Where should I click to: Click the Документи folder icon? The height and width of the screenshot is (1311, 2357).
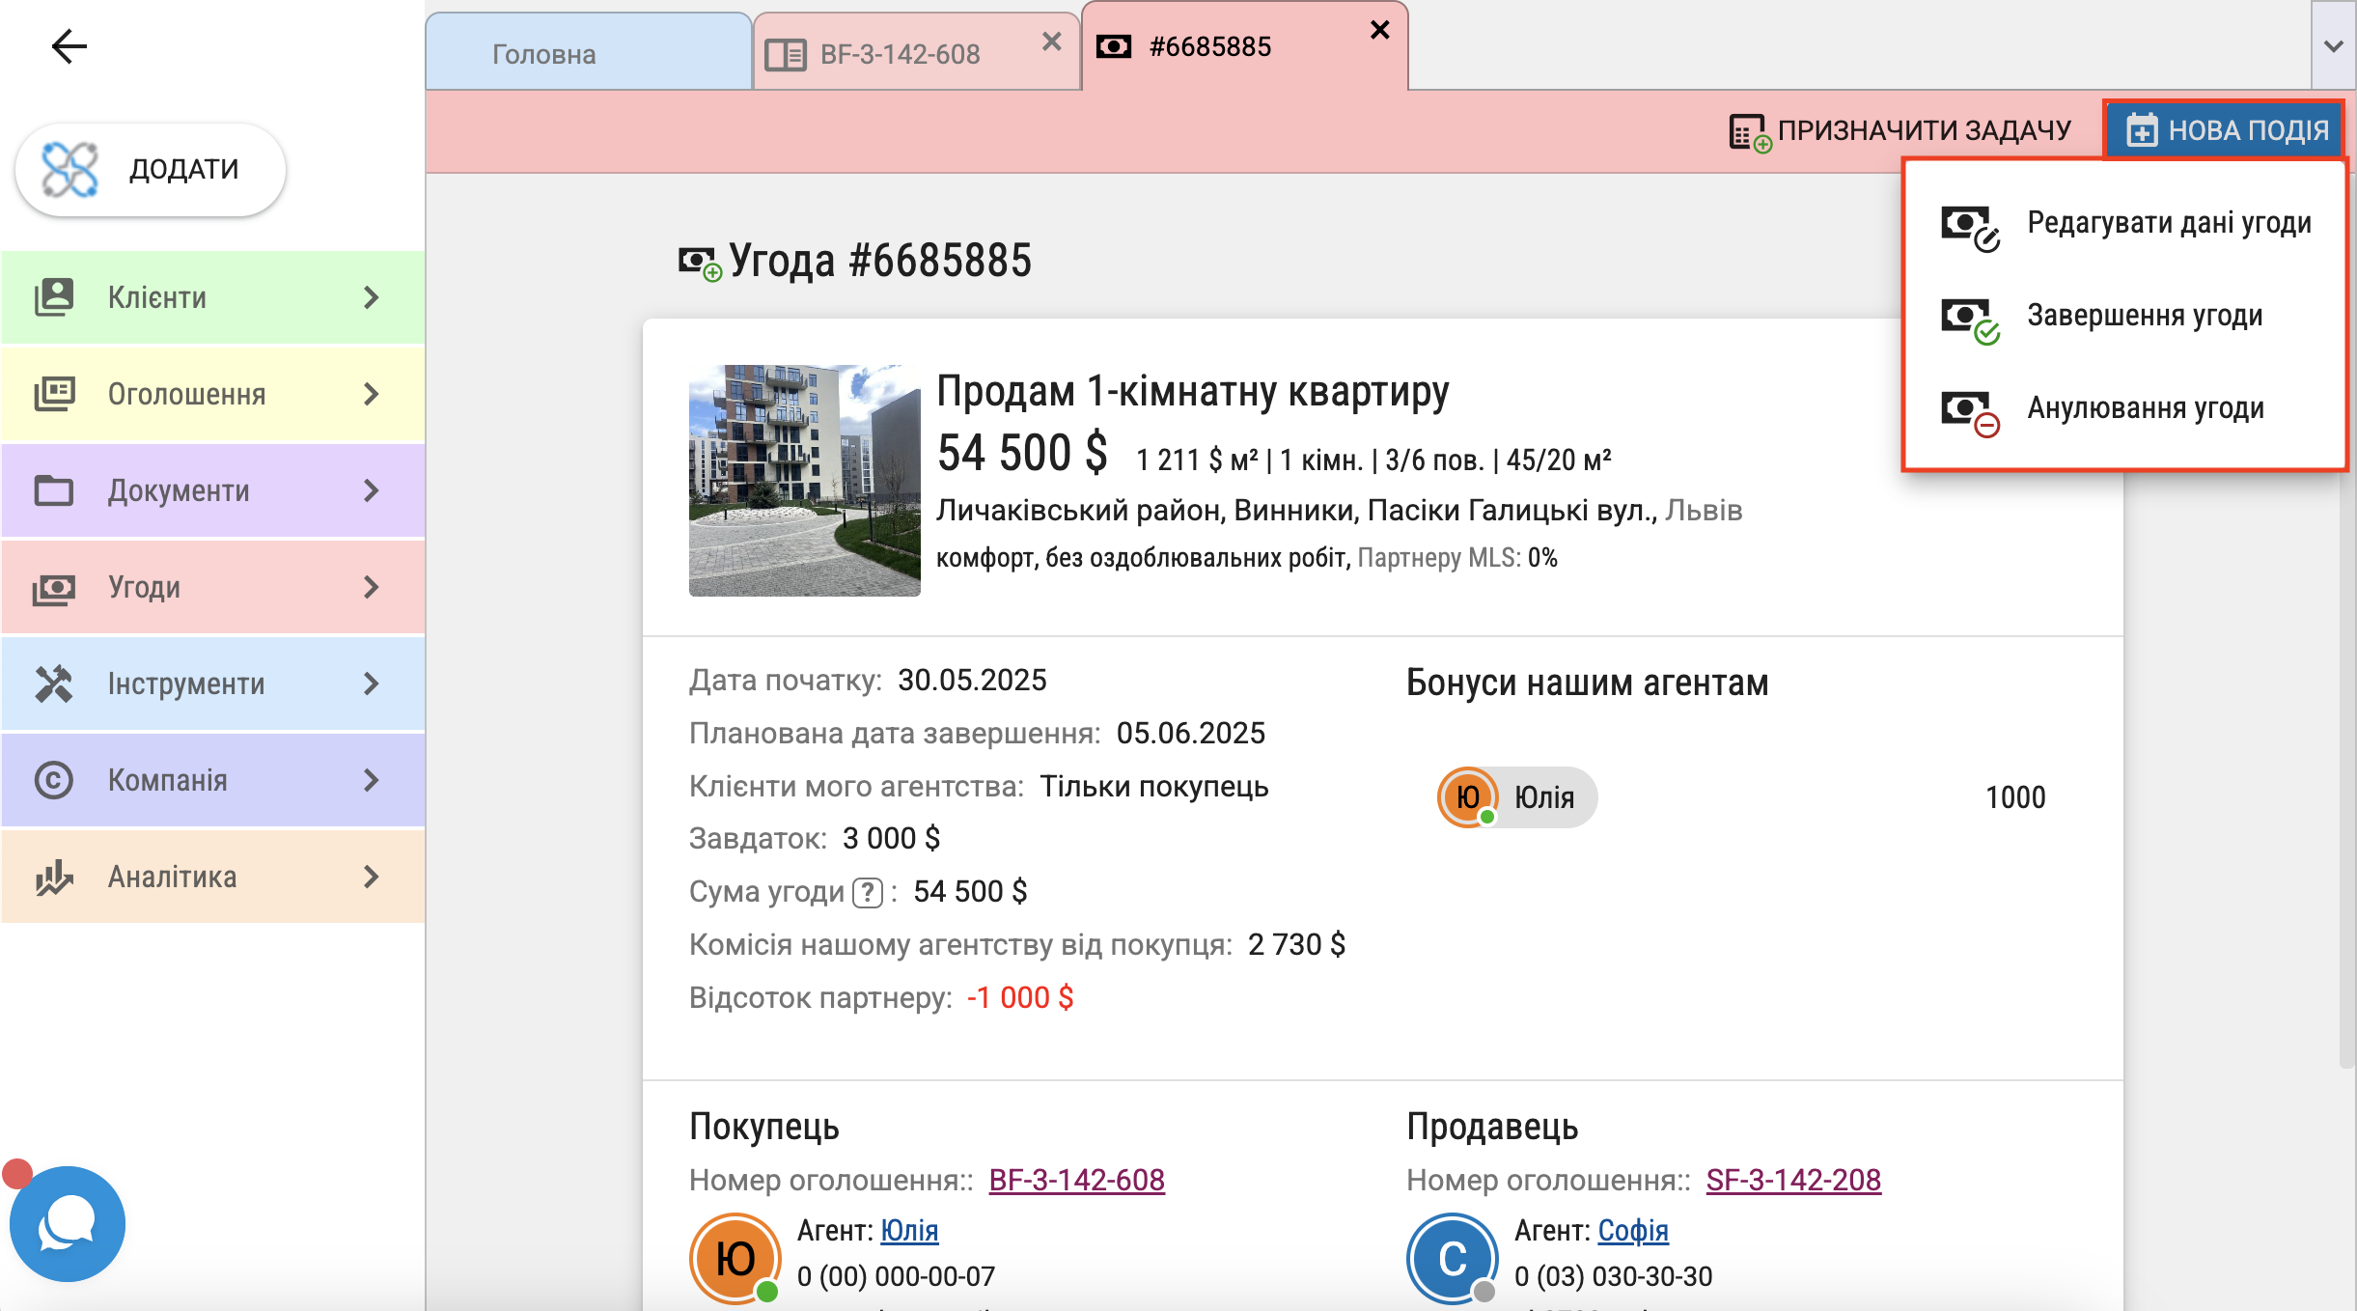point(54,490)
